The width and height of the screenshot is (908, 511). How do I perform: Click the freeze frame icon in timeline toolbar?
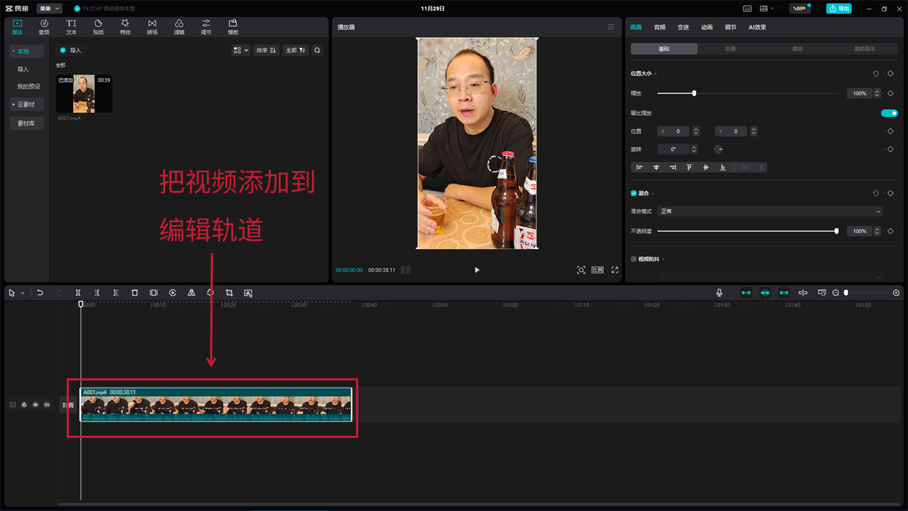153,292
